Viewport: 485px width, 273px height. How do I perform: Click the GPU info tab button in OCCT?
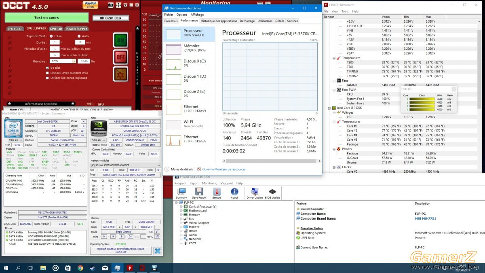pos(101,104)
